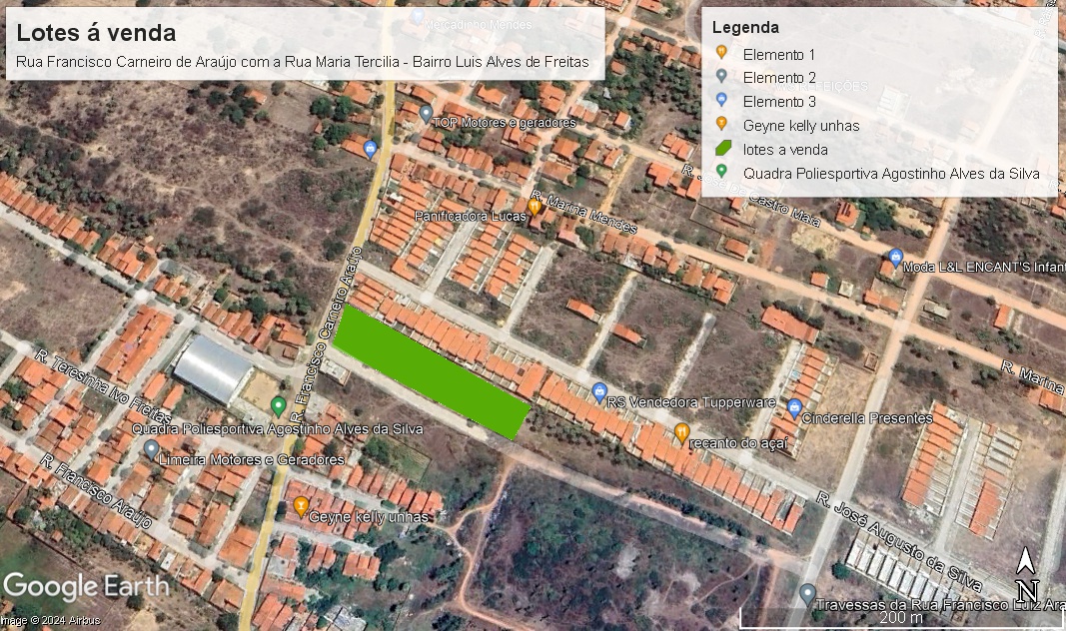Click the 'Elemento 1' legend label
The image size is (1066, 631).
tap(778, 54)
